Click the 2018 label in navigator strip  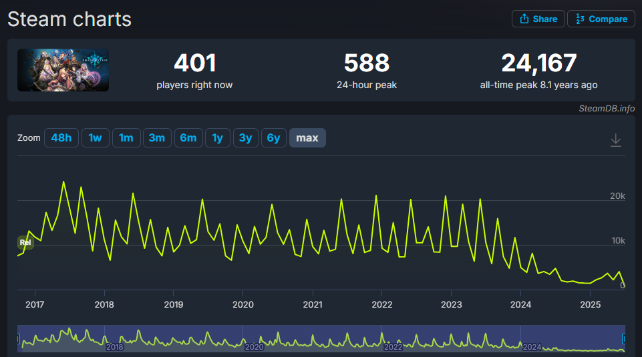(x=114, y=347)
